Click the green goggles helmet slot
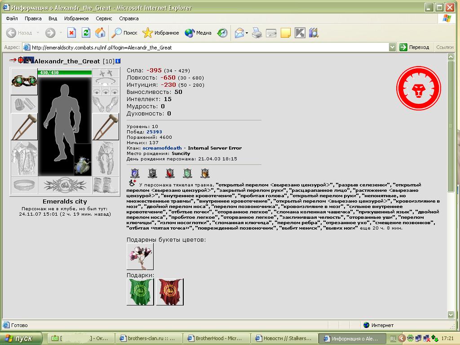The height and width of the screenshot is (345, 460). click(x=24, y=81)
